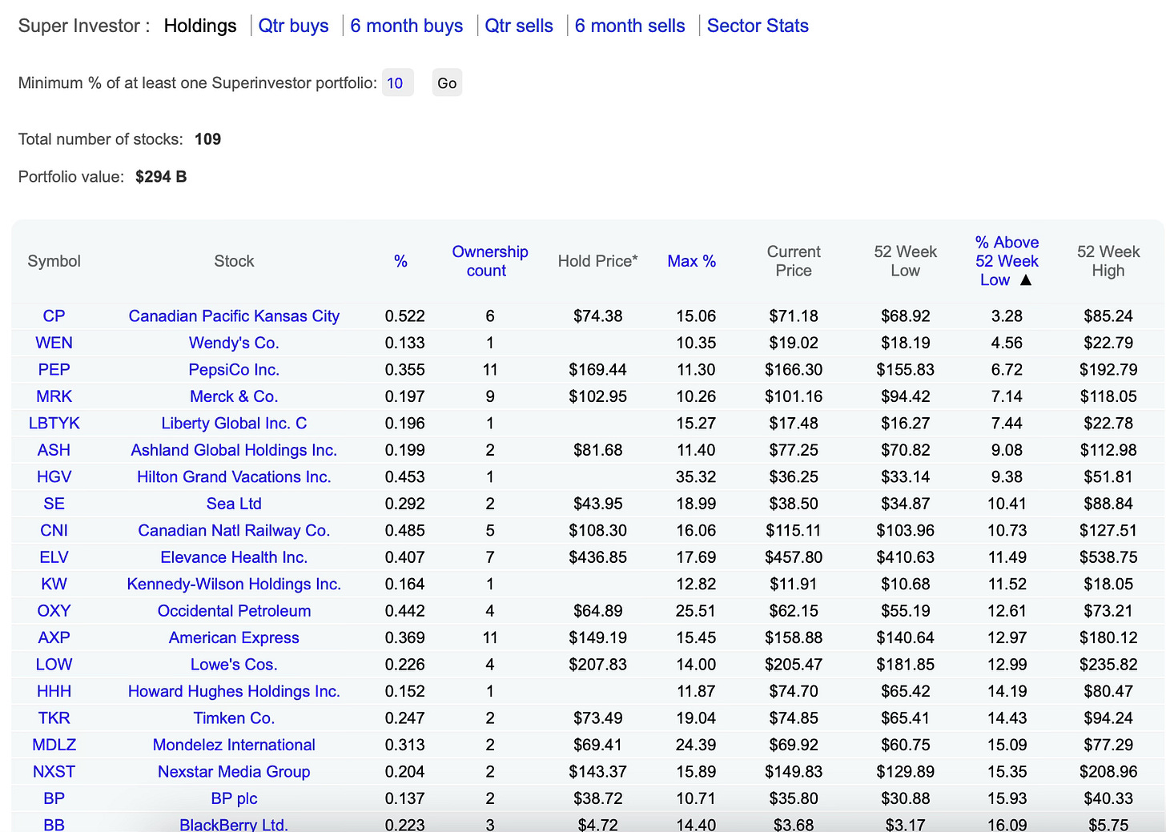Image resolution: width=1166 pixels, height=832 pixels.
Task: Open Mondelez International stock page
Action: (x=234, y=745)
